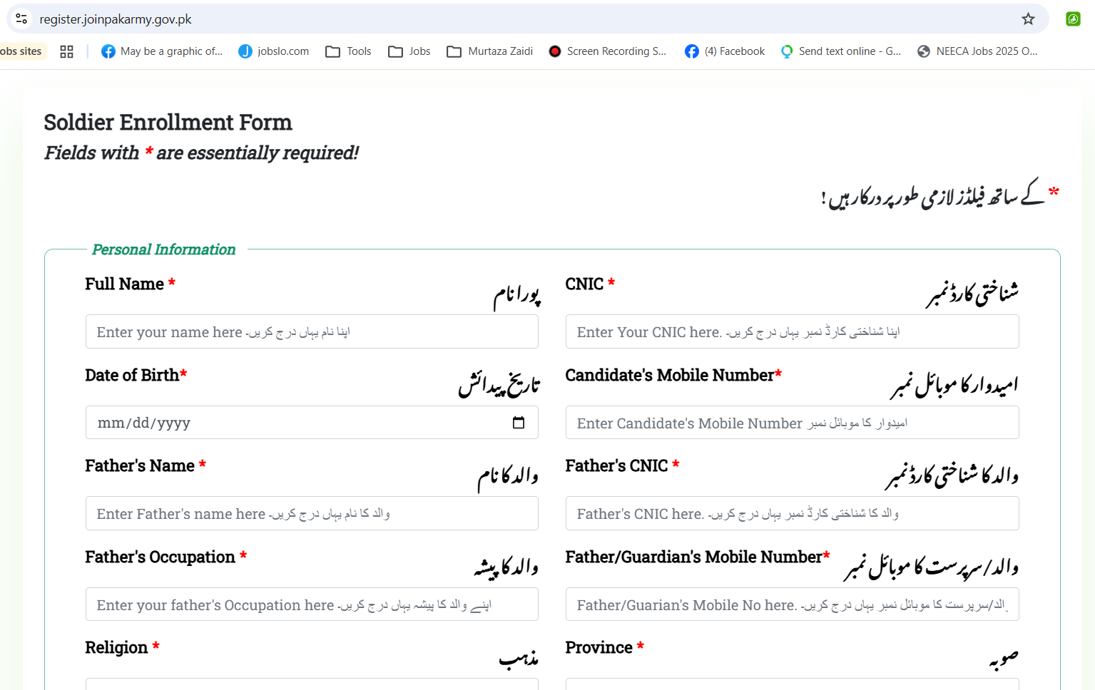Open the Screen Recording bookmark
The width and height of the screenshot is (1095, 690).
click(x=608, y=51)
